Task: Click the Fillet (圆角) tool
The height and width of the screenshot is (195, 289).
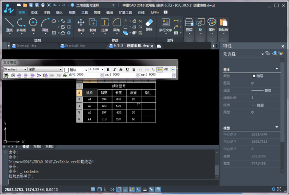Action: click(x=116, y=25)
